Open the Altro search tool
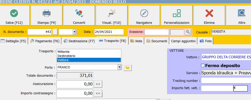The width and height of the screenshot is (251, 100). (239, 16)
